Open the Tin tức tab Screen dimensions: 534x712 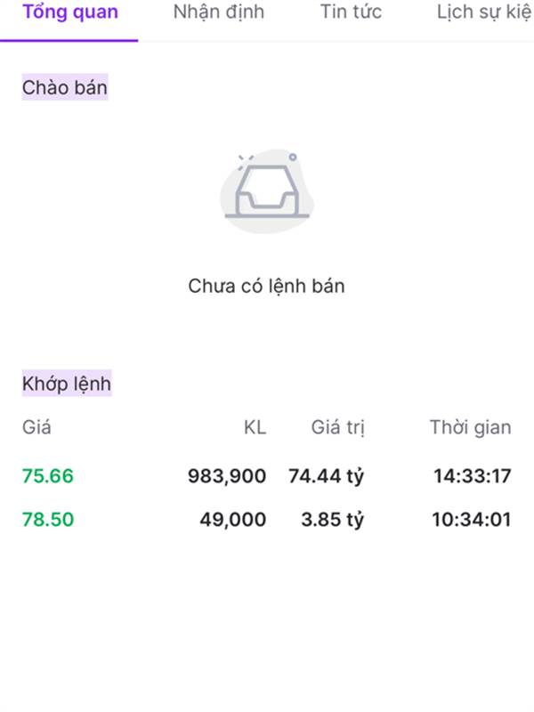pyautogui.click(x=351, y=12)
